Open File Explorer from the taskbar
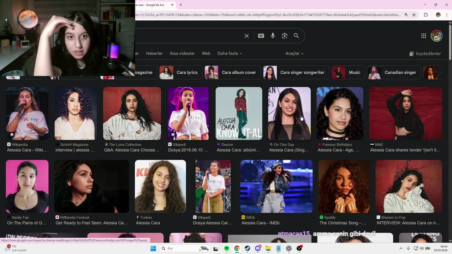452x254 pixels. [x=268, y=248]
